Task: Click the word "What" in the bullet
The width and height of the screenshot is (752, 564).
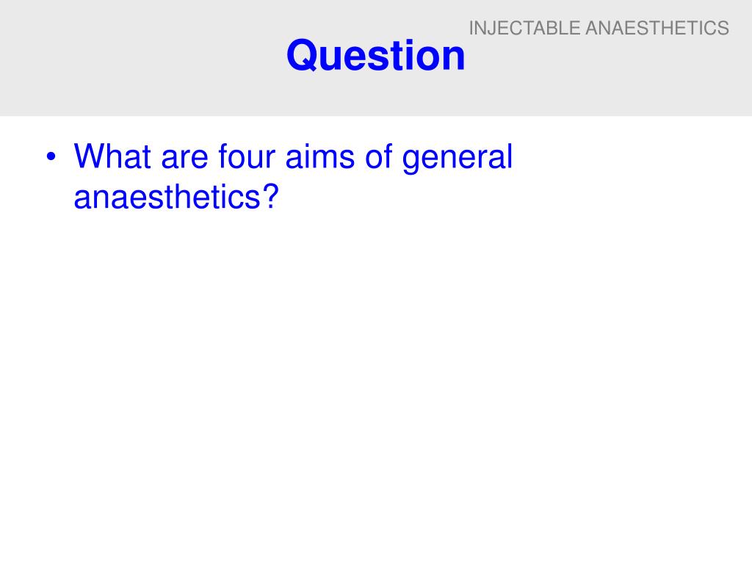Action: (x=113, y=156)
